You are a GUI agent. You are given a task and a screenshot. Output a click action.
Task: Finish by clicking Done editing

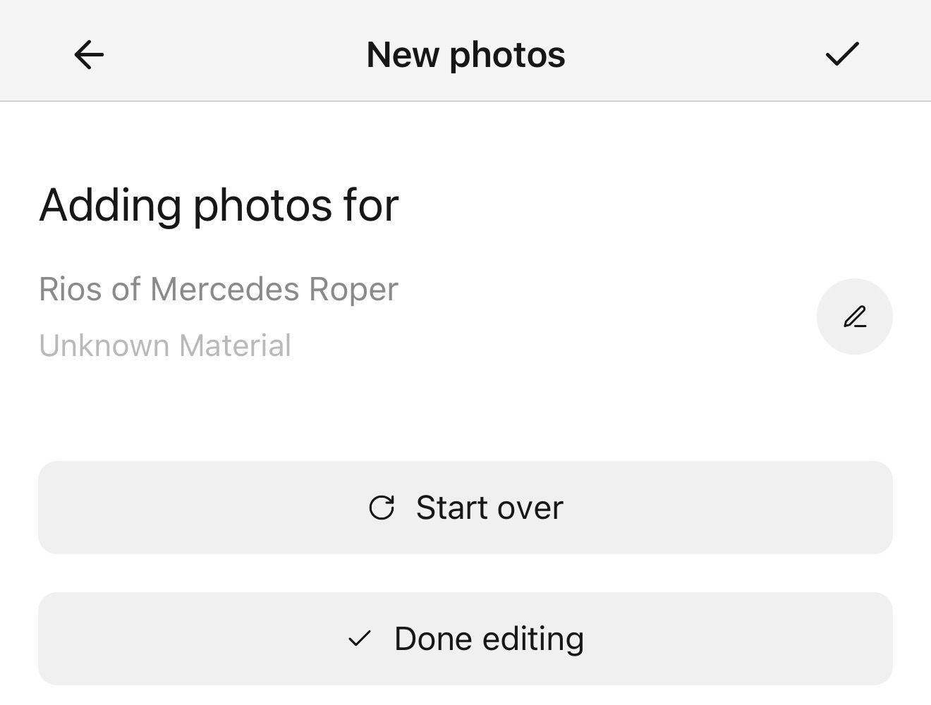point(465,639)
